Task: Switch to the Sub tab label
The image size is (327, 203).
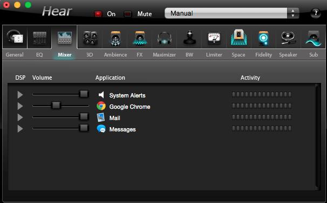Action: tap(314, 55)
